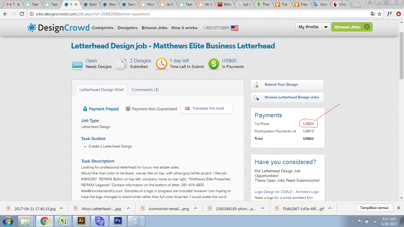Open Adobe Illustrator from the taskbar
Viewport: 404px width, 227px height.
tap(81, 221)
